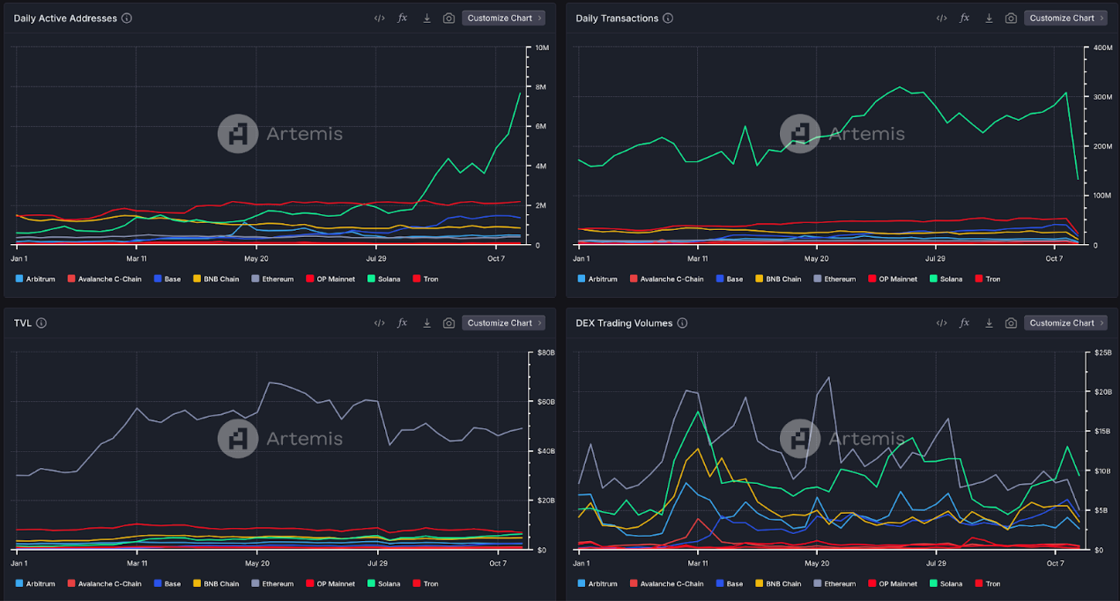Click the fx formula icon on the TVL chart
Image resolution: width=1120 pixels, height=601 pixels.
click(403, 323)
